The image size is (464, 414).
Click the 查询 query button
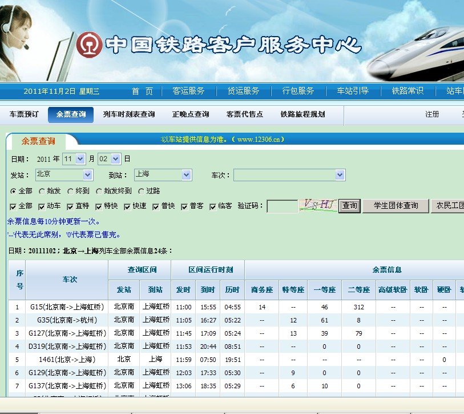click(348, 206)
